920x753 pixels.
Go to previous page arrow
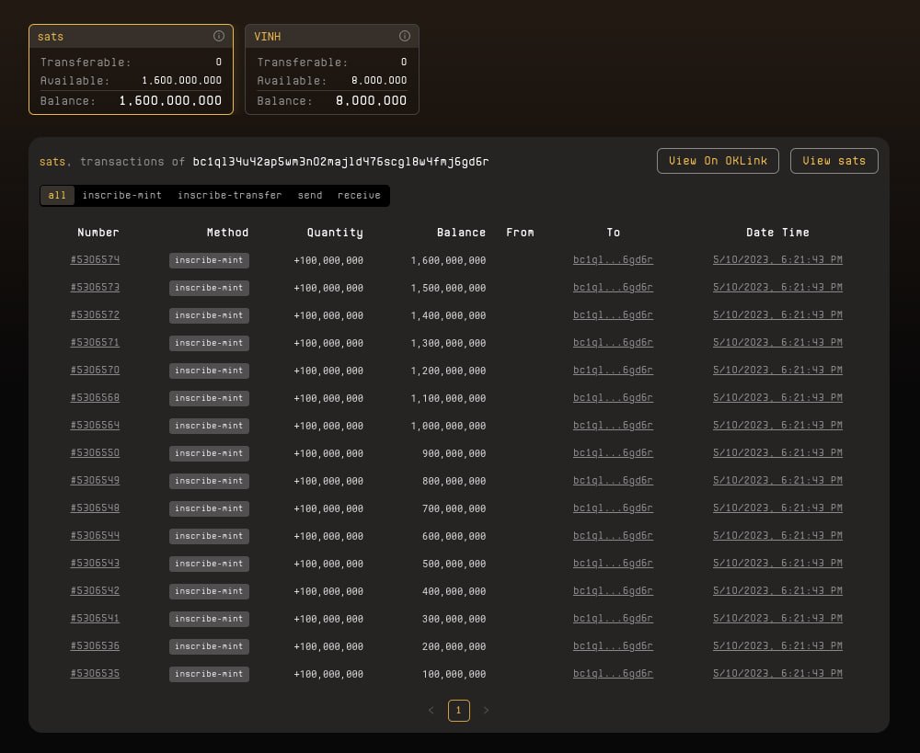(431, 710)
